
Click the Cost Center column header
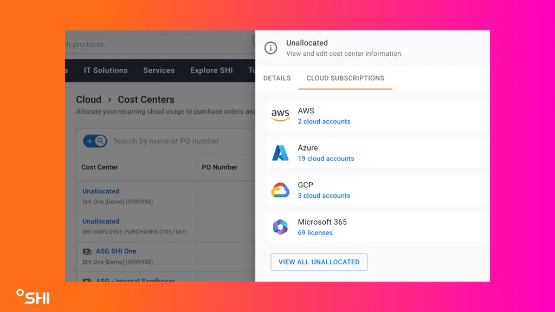pyautogui.click(x=100, y=167)
